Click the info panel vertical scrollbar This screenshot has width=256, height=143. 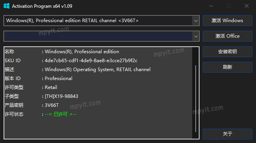pyautogui.click(x=195, y=99)
